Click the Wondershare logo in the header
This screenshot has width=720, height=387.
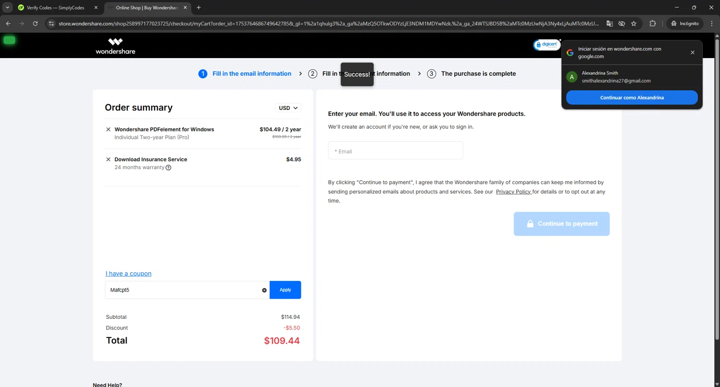(115, 46)
